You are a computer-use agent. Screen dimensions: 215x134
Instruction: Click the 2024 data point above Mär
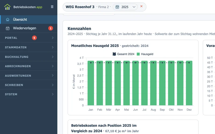[109, 63]
